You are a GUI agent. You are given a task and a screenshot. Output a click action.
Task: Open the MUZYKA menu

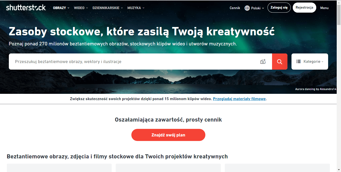pyautogui.click(x=136, y=8)
